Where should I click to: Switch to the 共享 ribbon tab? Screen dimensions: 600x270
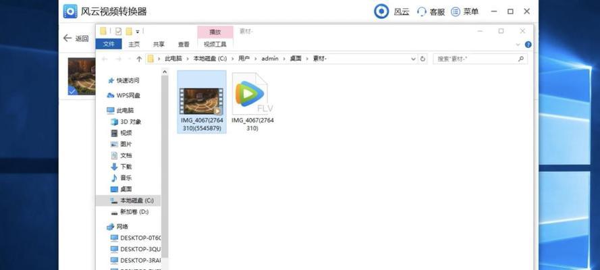(x=159, y=45)
